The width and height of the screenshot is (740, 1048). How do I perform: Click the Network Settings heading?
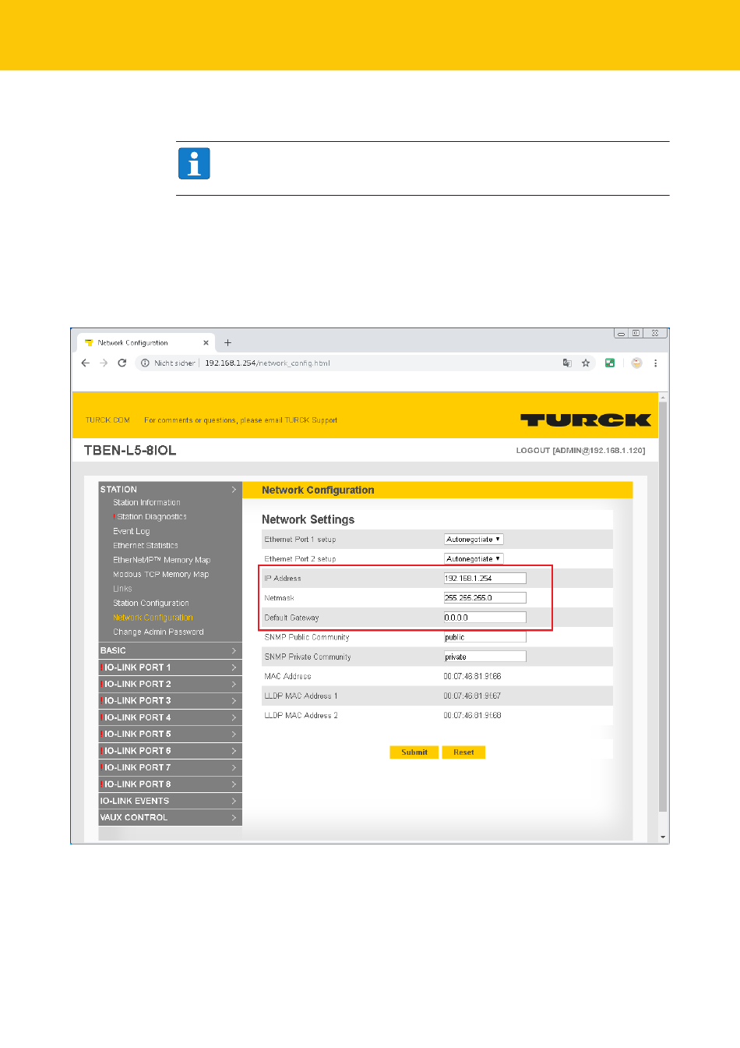[x=308, y=520]
